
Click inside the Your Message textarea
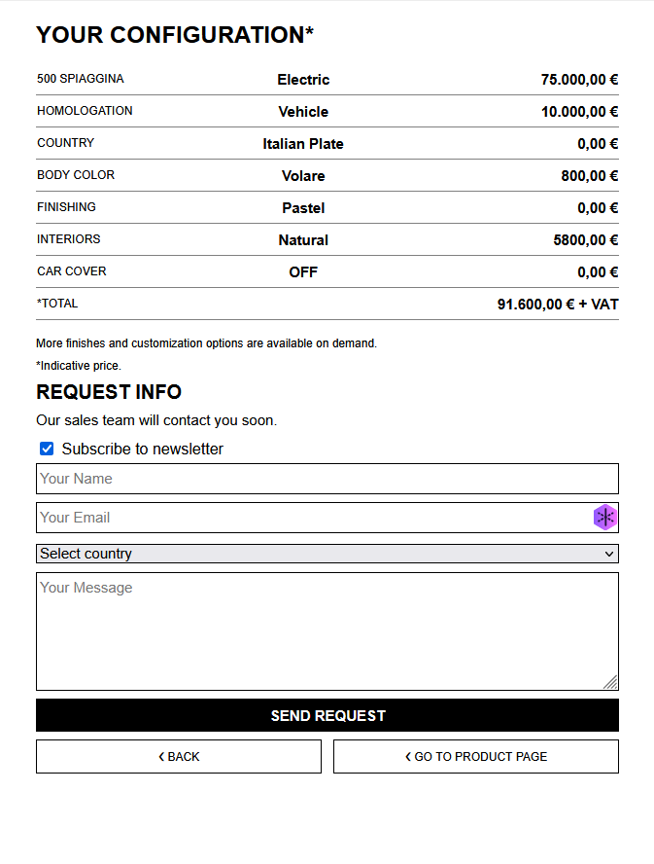327,631
